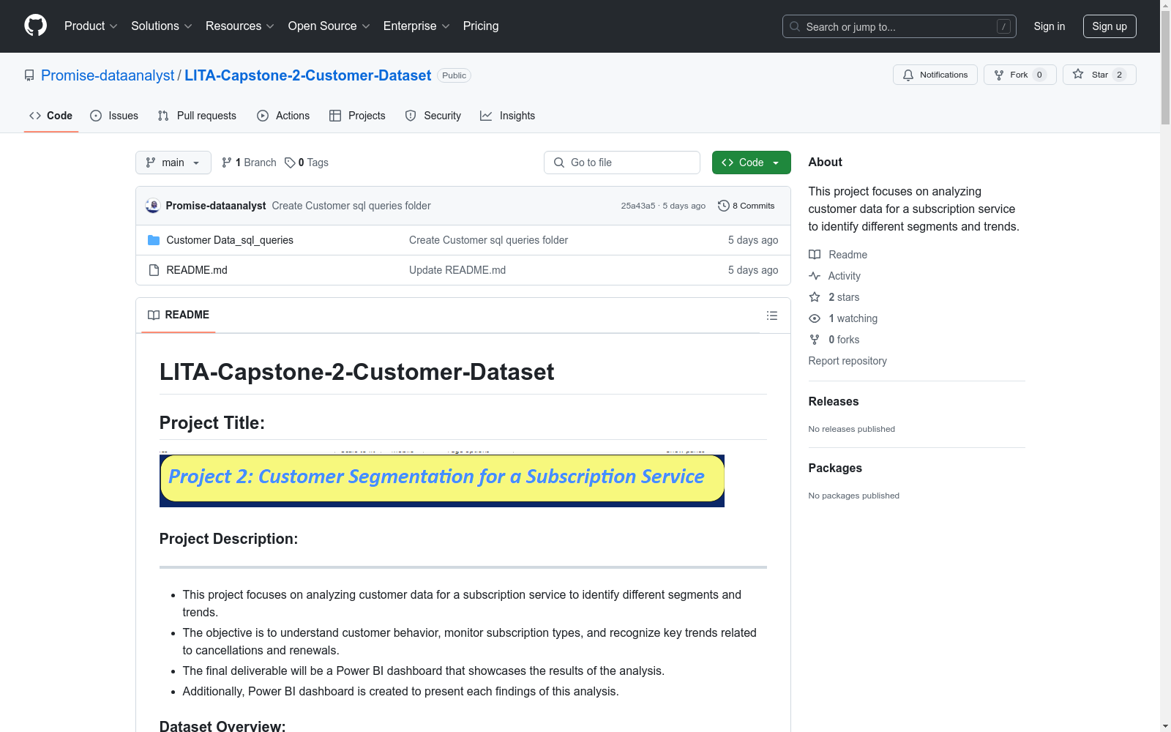Viewport: 1171px width, 732px height.
Task: Open the Pull requests tab
Action: point(197,116)
